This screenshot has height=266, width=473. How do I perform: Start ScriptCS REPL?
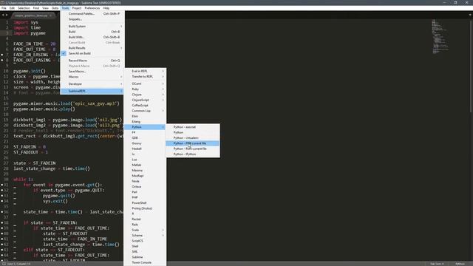pos(145,241)
